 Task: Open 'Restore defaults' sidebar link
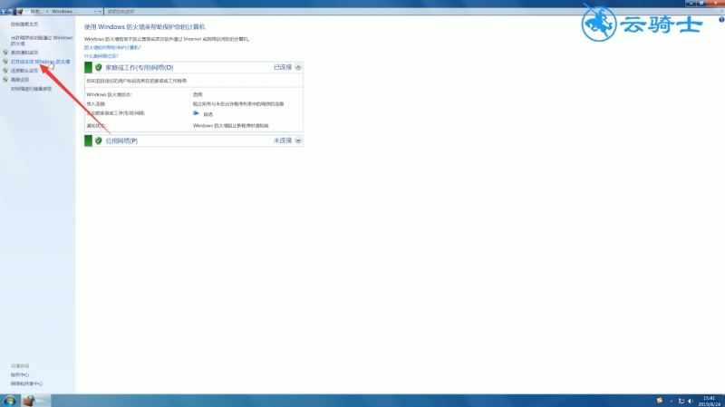click(x=24, y=71)
